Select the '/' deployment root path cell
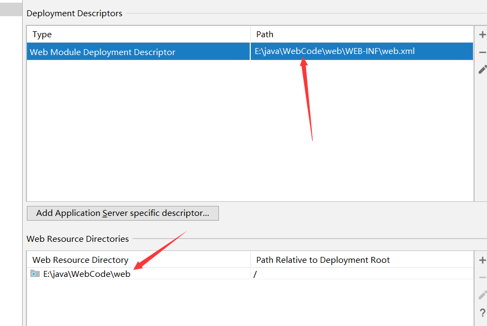487x326 pixels. (x=362, y=274)
